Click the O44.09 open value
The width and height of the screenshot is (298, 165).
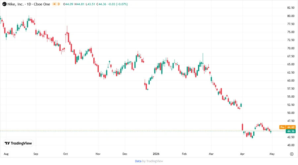[x=68, y=4]
